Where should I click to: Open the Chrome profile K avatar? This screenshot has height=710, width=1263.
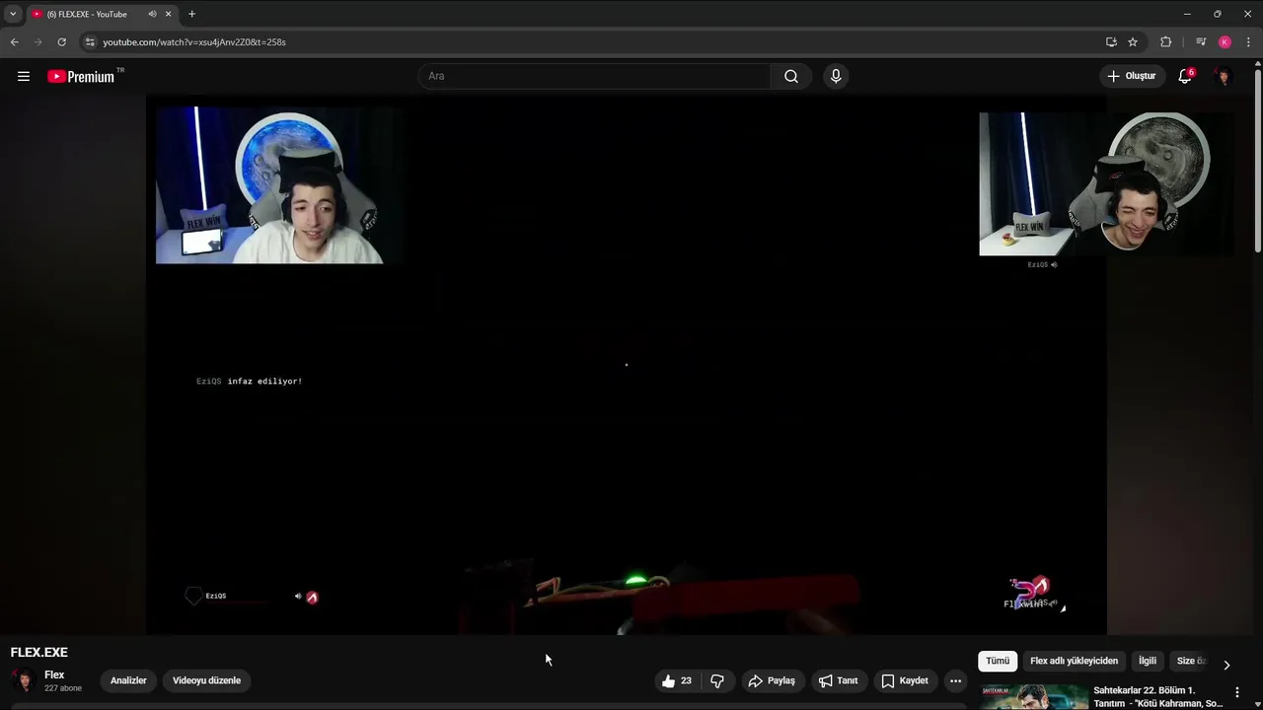pos(1225,41)
